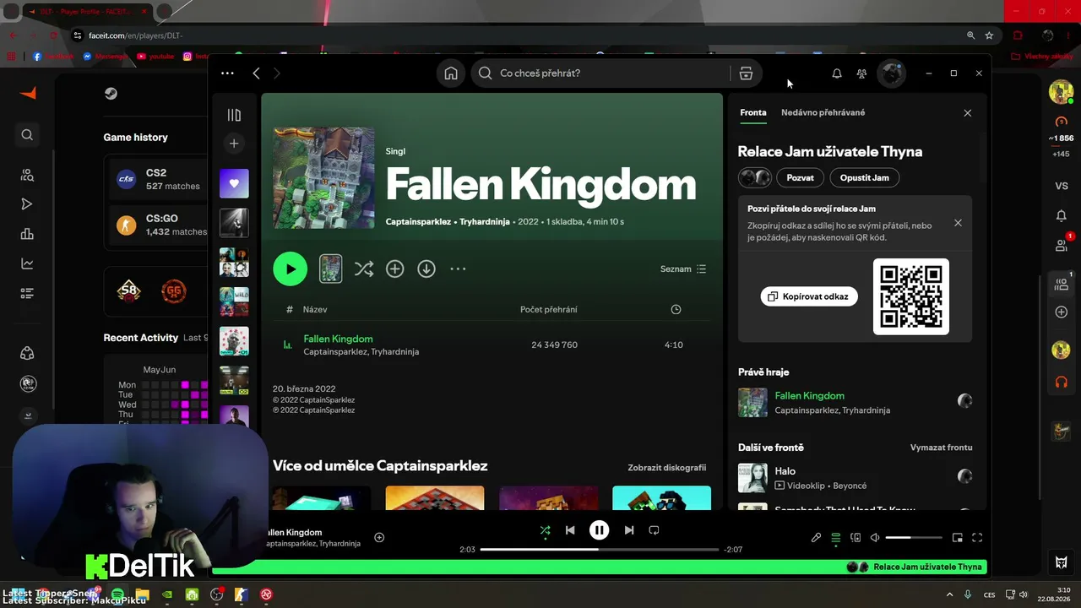The image size is (1081, 608).
Task: Go to Spotify Home
Action: point(451,73)
